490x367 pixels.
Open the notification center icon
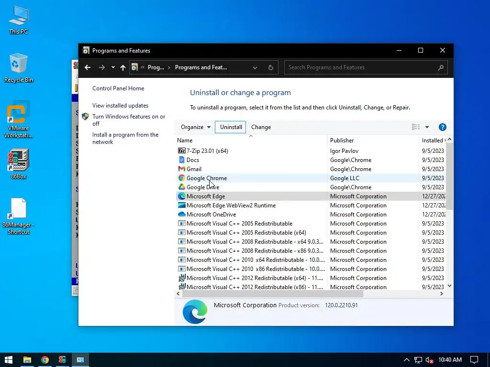click(474, 360)
